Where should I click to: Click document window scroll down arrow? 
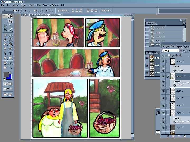132,138
